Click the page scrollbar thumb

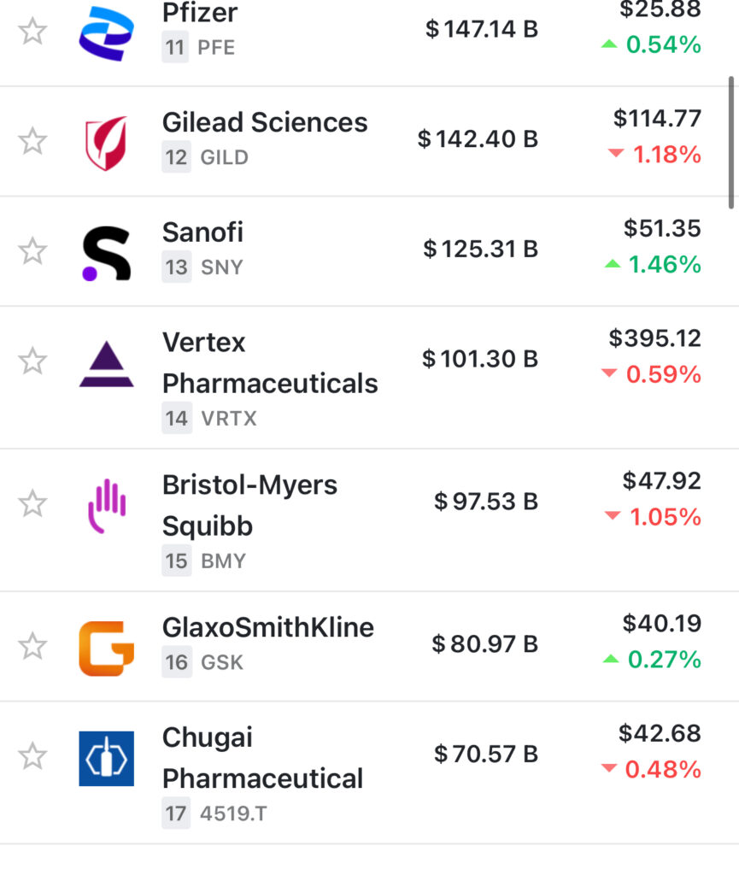point(731,142)
